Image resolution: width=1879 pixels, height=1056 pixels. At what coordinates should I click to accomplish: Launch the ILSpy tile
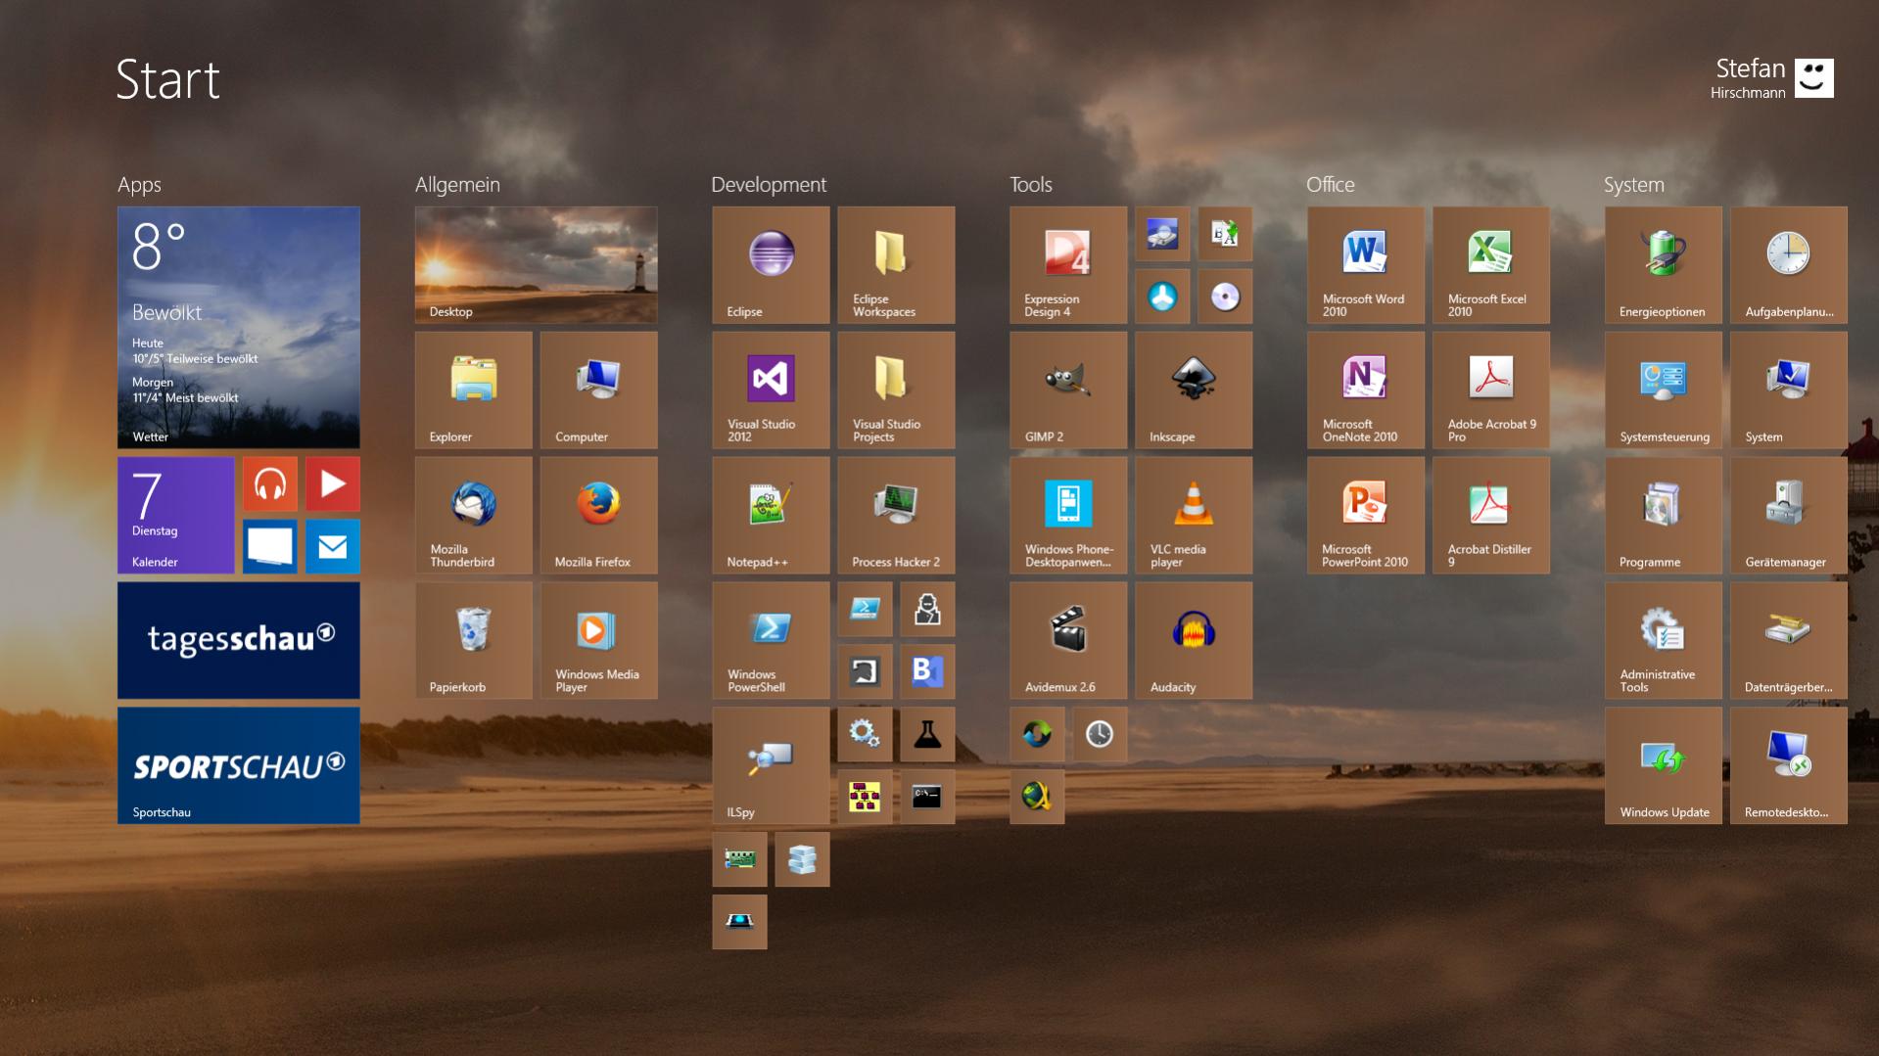click(x=772, y=765)
